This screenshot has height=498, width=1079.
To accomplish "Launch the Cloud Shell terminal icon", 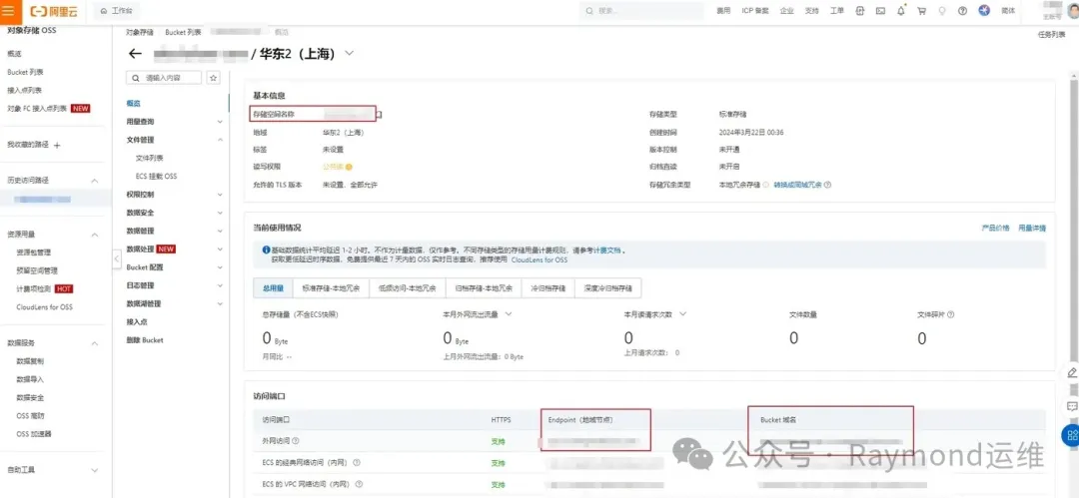I will click(x=880, y=12).
